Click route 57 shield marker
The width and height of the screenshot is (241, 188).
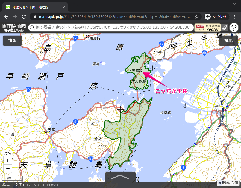coord(161,44)
